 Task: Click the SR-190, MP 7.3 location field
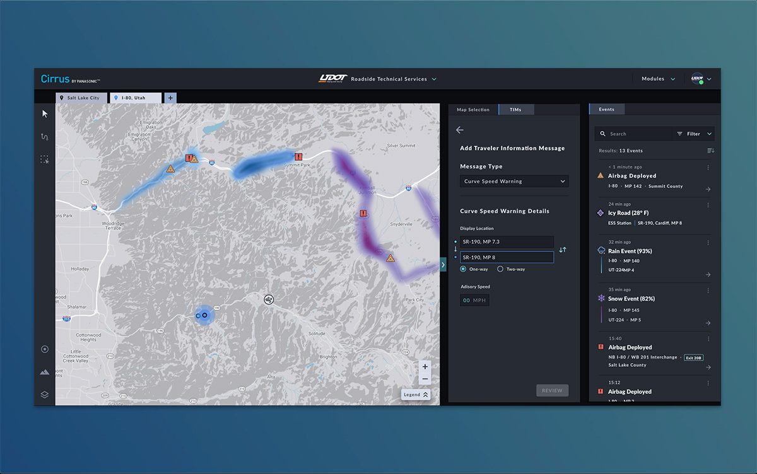[x=507, y=241]
